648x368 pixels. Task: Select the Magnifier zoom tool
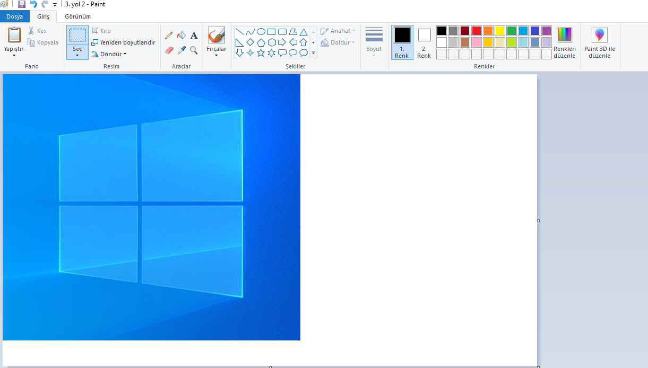(x=194, y=50)
